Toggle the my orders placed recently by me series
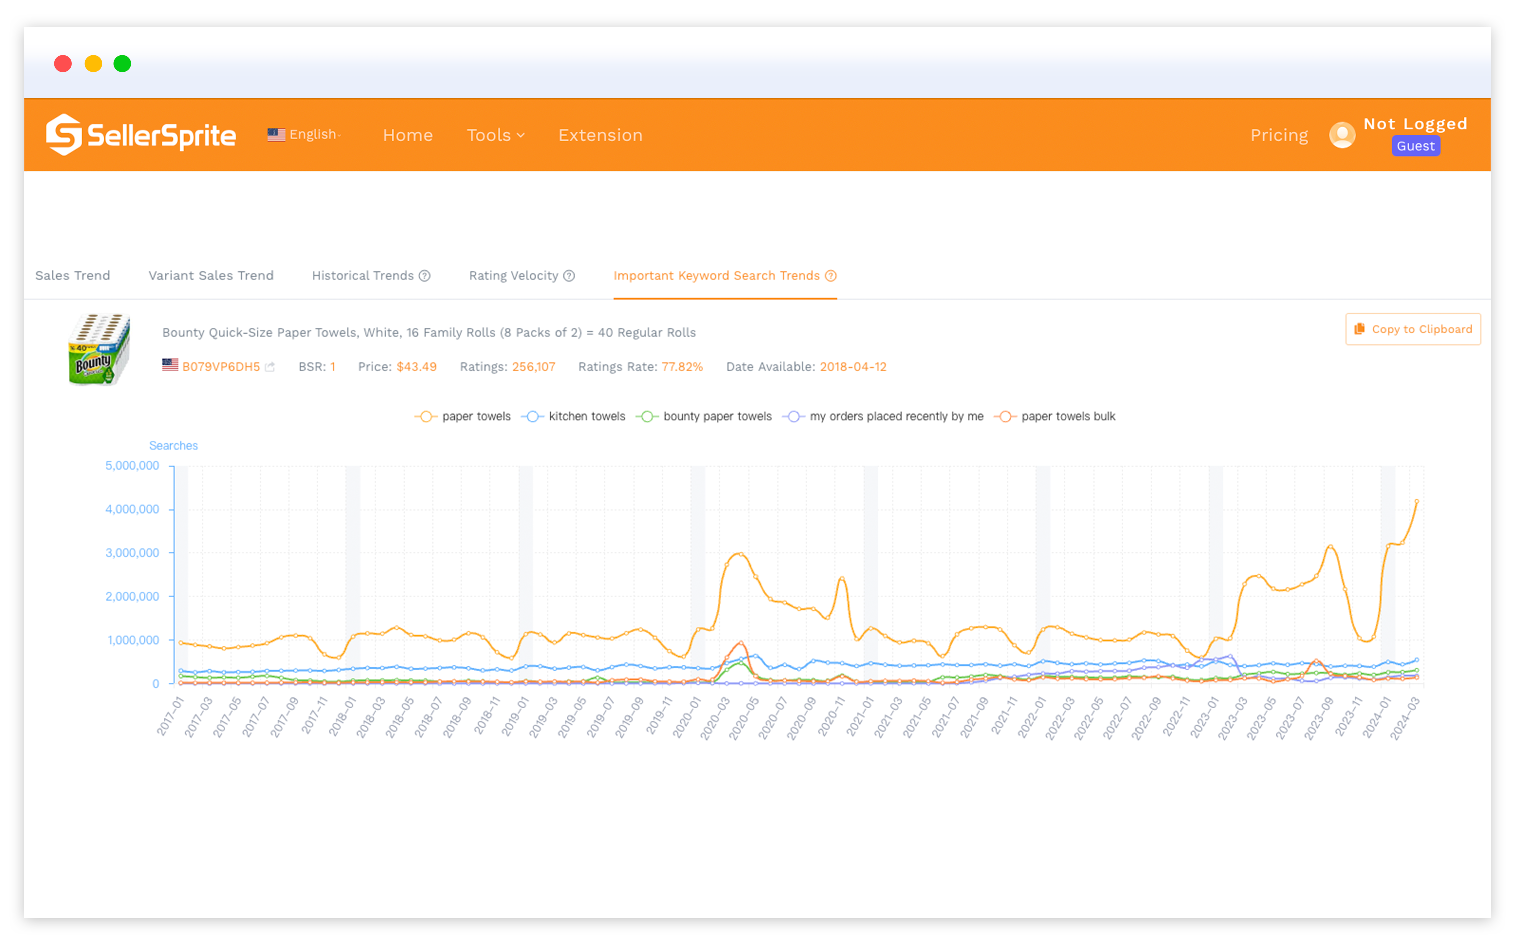Image resolution: width=1514 pixels, height=942 pixels. click(882, 416)
